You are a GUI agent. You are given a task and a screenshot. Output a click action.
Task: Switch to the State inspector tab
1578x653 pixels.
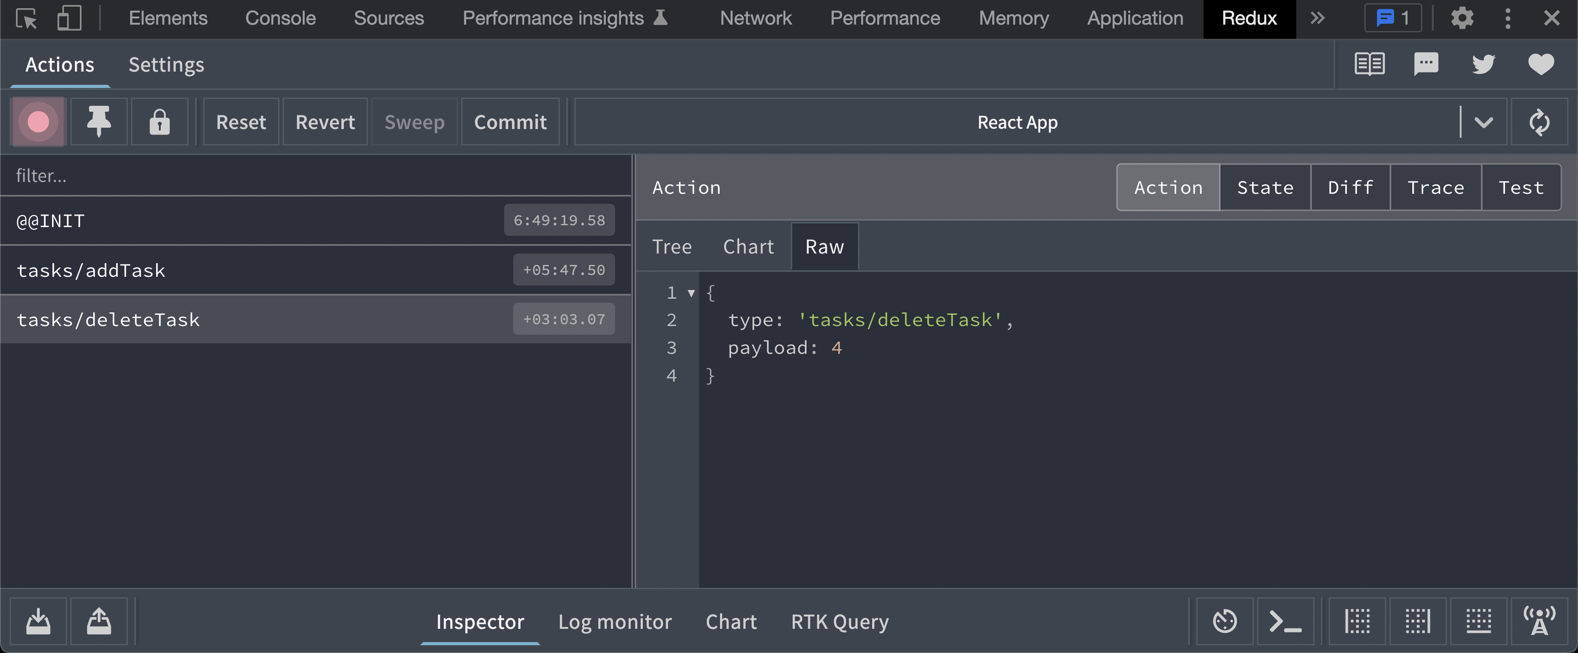[1265, 187]
